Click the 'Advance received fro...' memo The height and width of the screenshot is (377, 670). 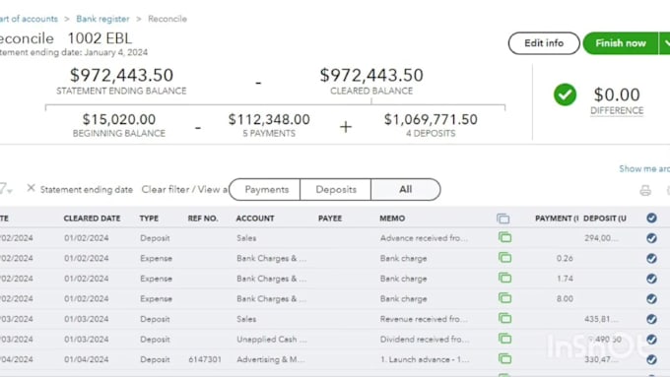tap(424, 238)
